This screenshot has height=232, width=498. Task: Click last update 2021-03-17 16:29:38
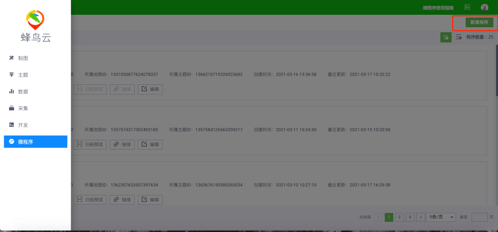[x=370, y=184]
